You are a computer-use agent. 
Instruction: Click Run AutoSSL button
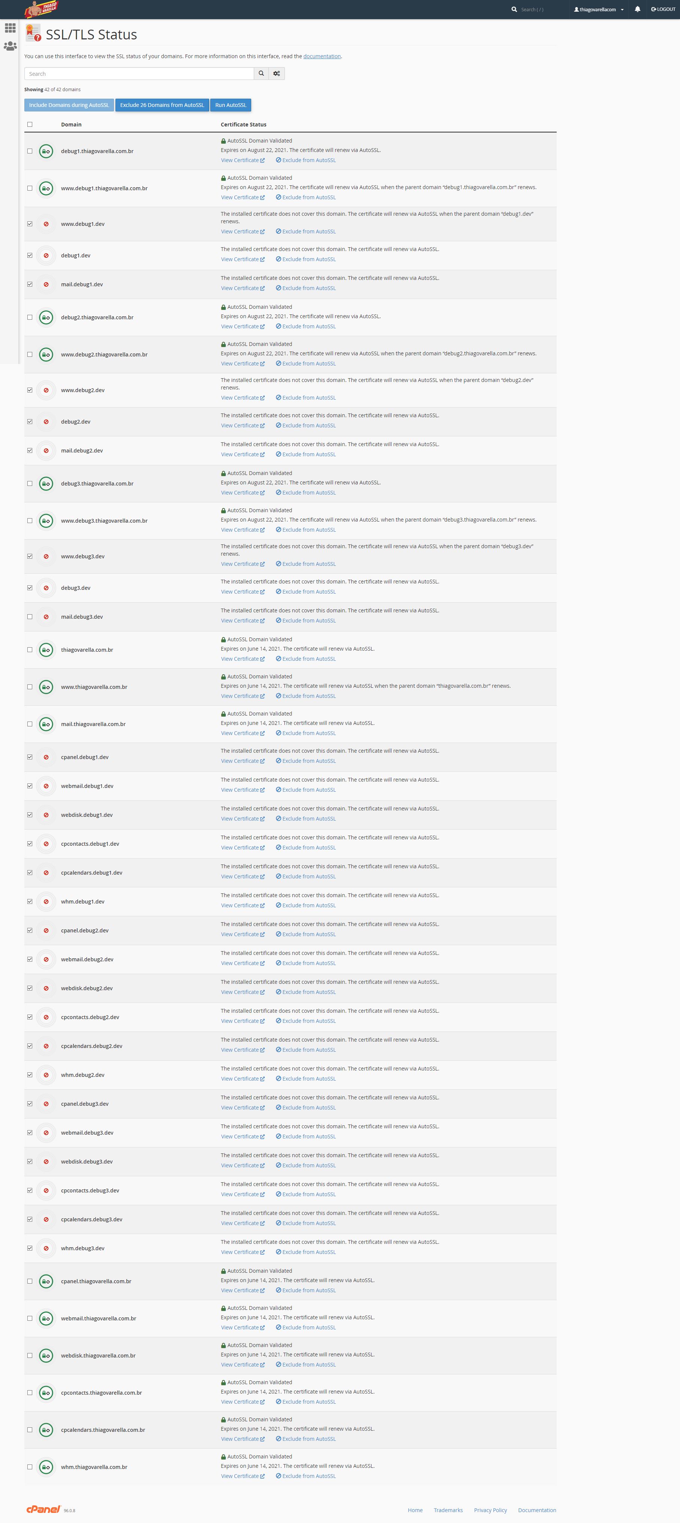tap(231, 105)
